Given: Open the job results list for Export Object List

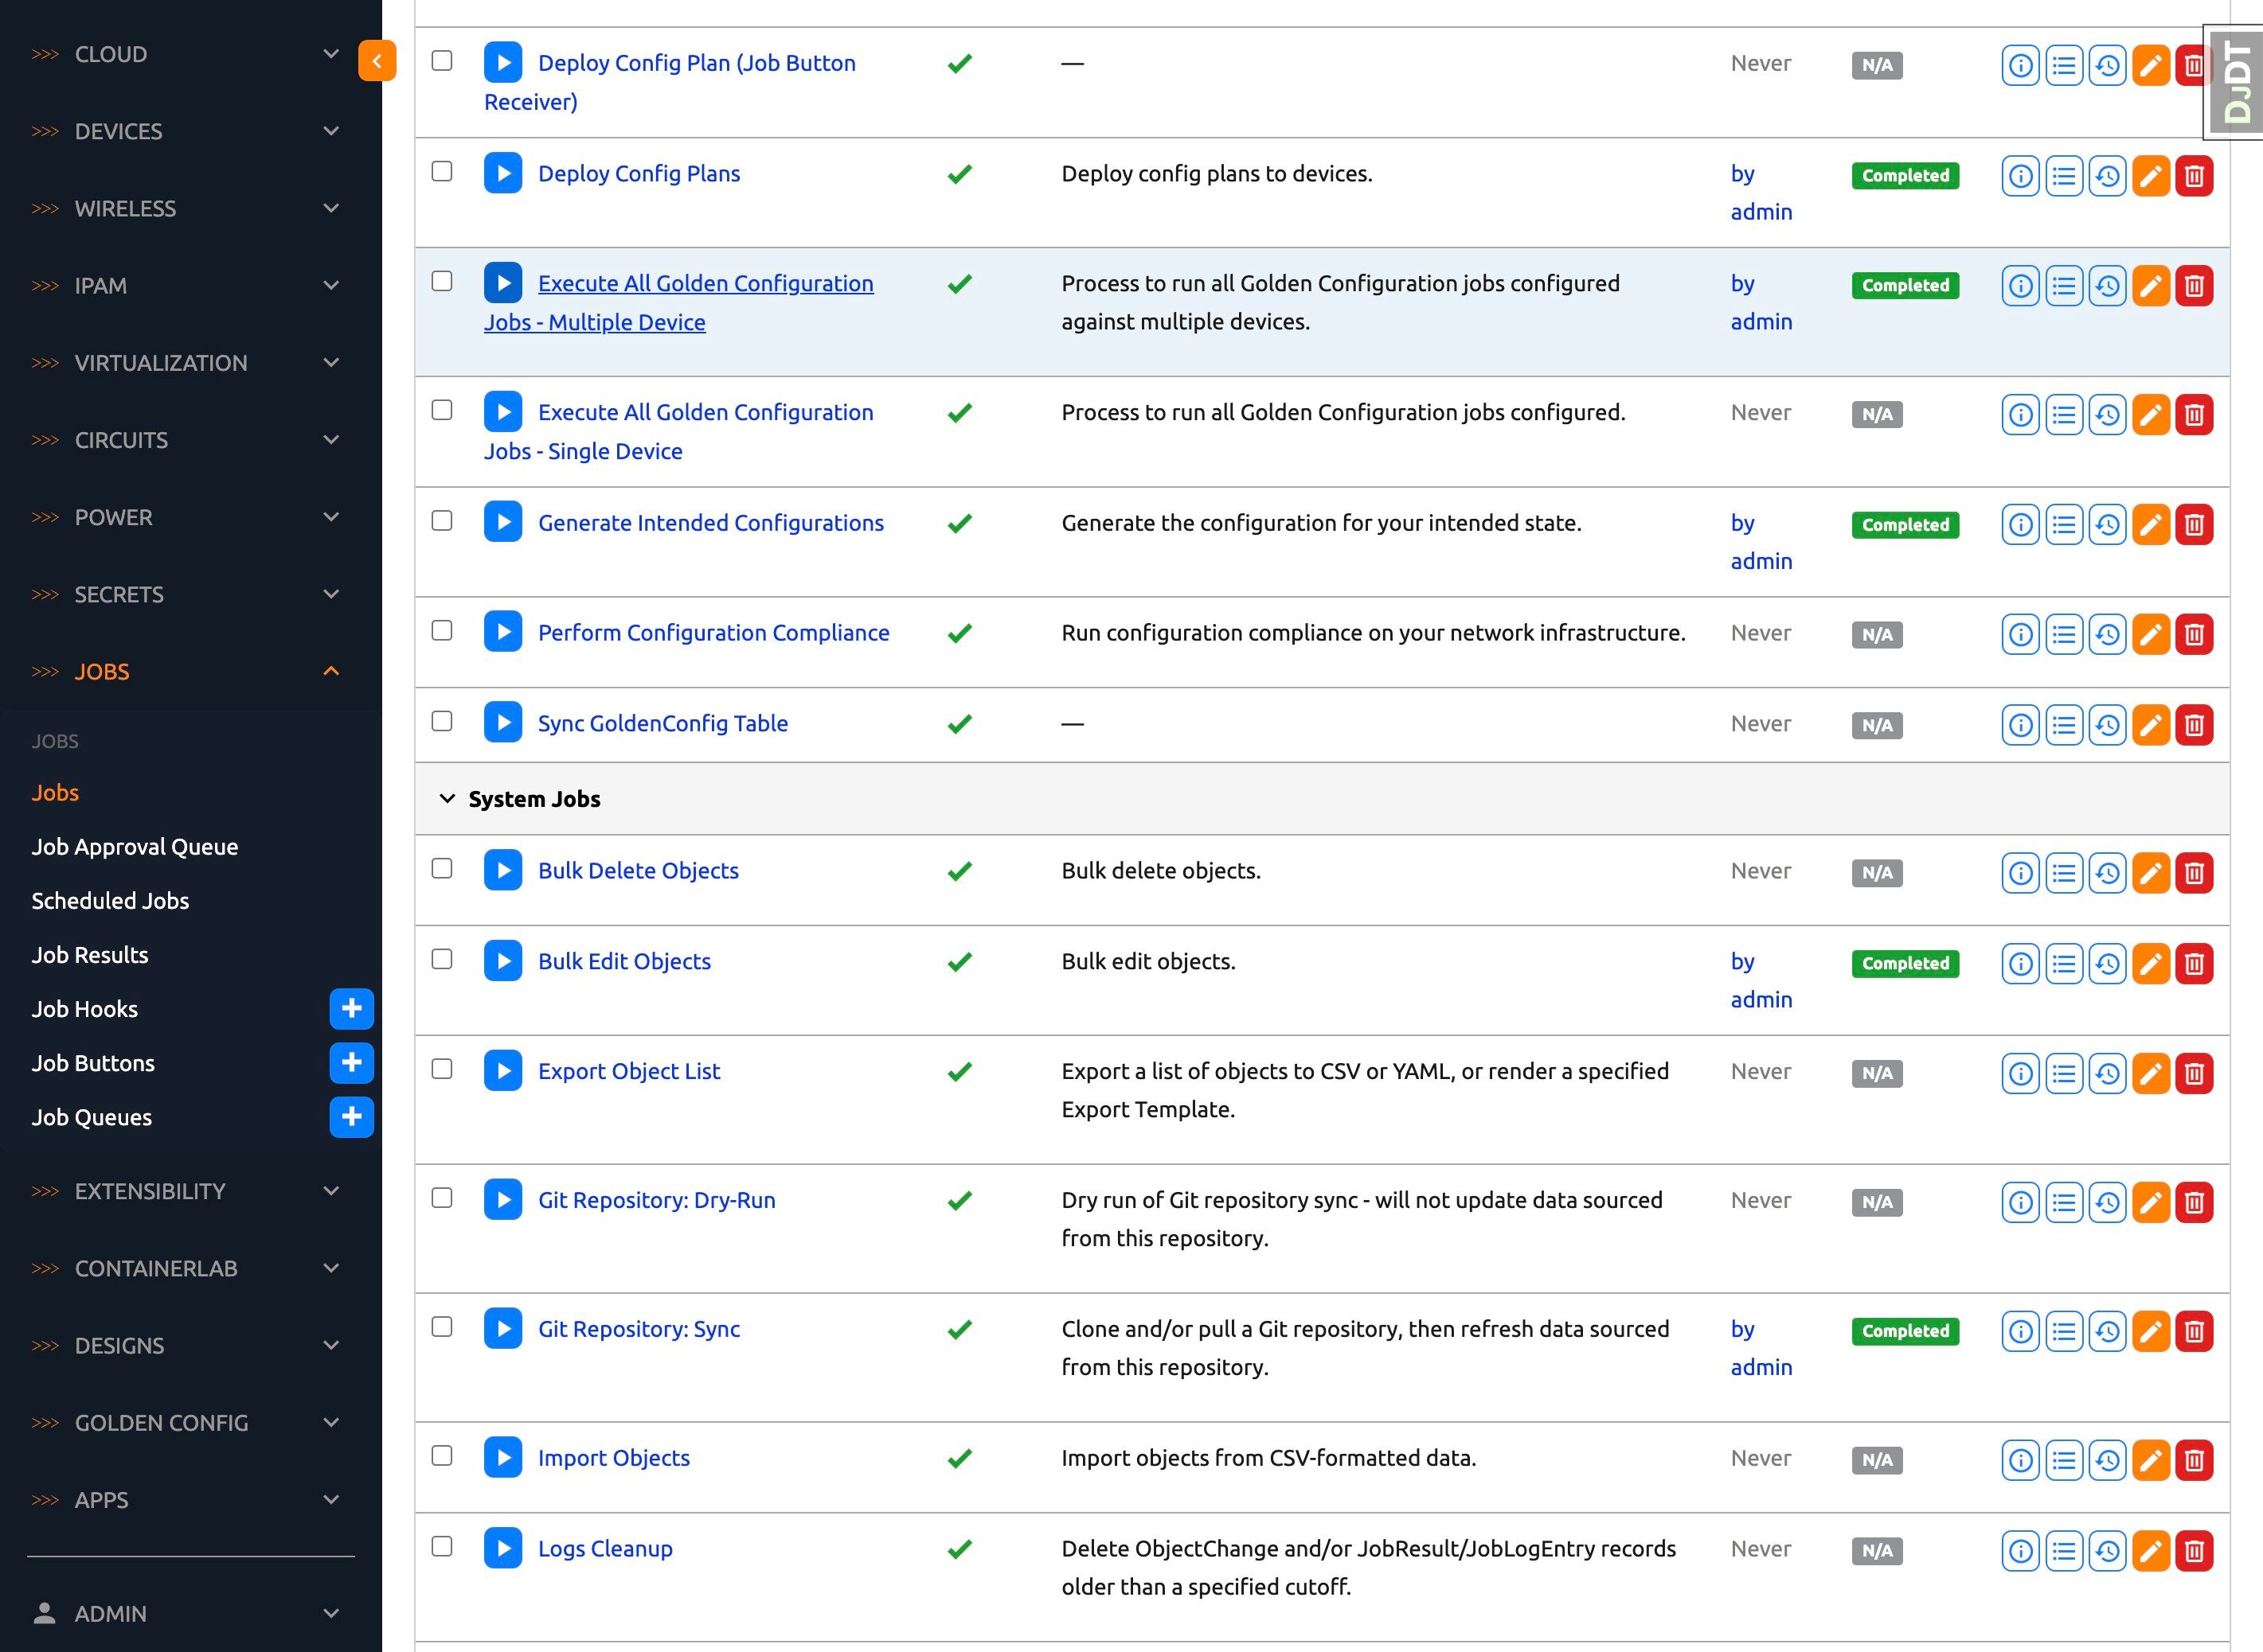Looking at the screenshot, I should tap(2063, 1073).
